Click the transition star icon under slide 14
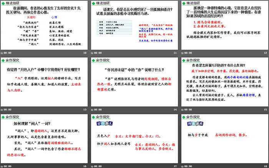The image size is (269, 168). [92, 110]
